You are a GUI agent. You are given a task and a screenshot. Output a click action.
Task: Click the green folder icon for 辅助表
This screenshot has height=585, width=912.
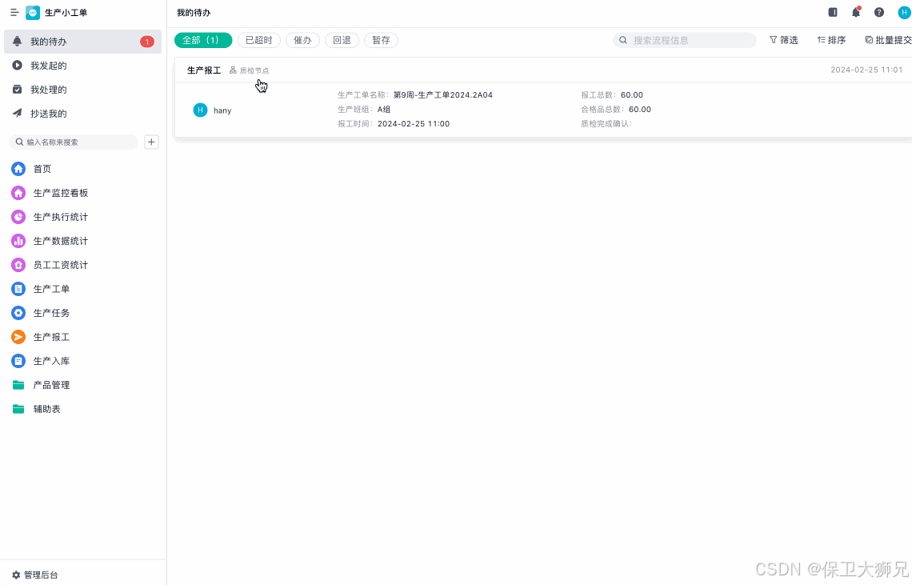tap(18, 409)
